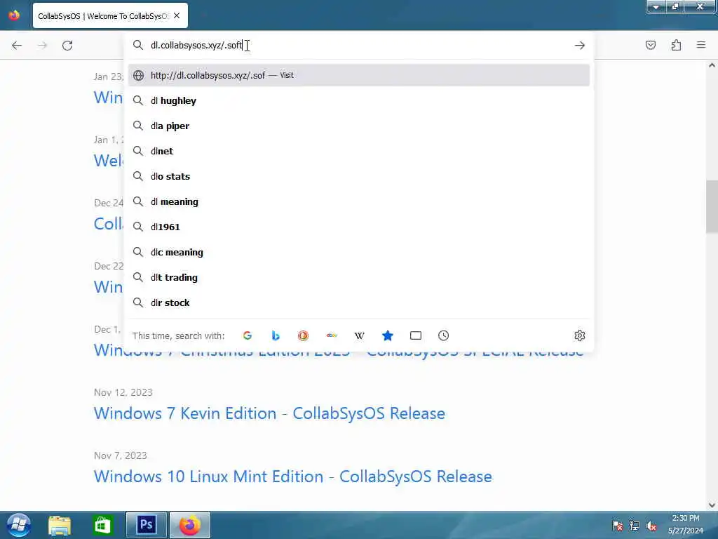
Task: Search in History clock icon
Action: 443,335
